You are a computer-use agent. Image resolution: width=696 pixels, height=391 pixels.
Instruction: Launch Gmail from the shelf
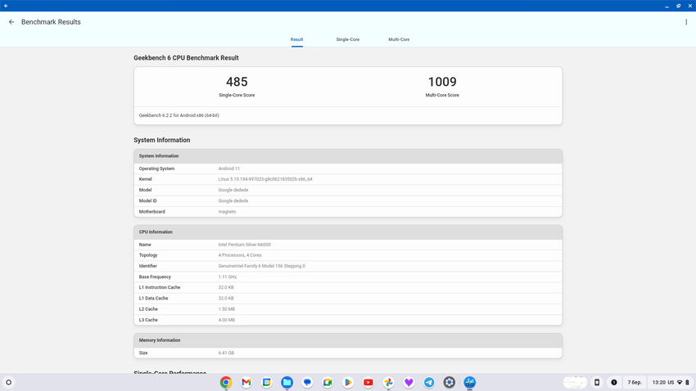click(x=246, y=382)
